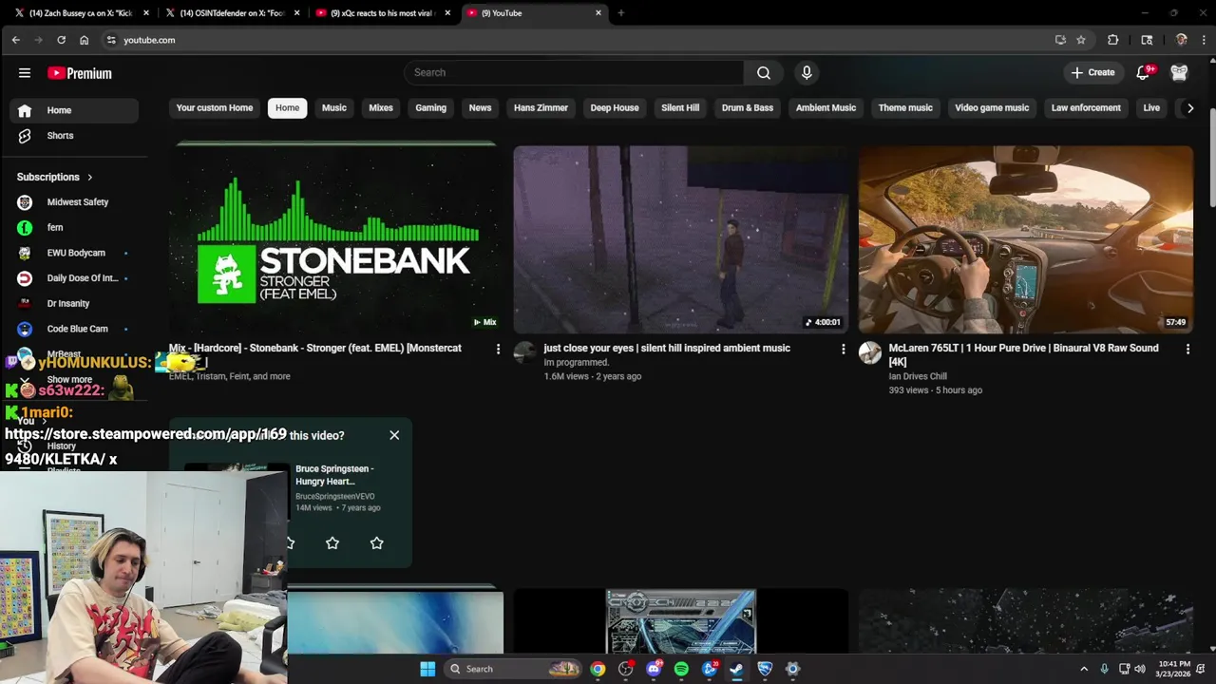Open the Chrome profile avatar
Viewport: 1216px width, 684px height.
1181,40
